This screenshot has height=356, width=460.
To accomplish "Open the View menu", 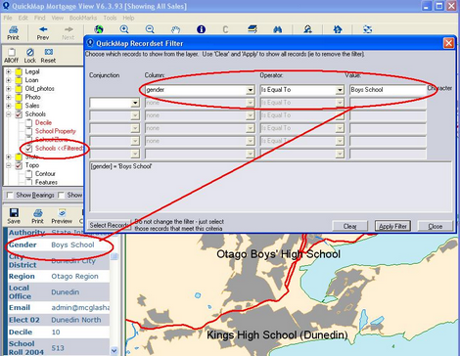I will tap(58, 18).
